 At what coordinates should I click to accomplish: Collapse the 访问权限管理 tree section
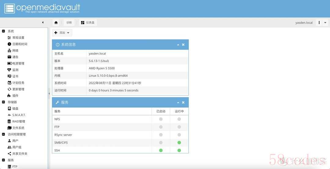coord(3,134)
